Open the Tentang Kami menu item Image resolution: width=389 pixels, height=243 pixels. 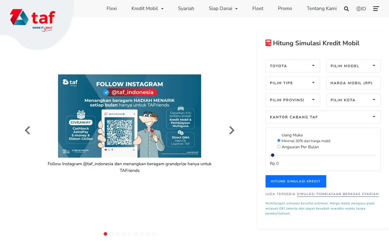pyautogui.click(x=322, y=9)
